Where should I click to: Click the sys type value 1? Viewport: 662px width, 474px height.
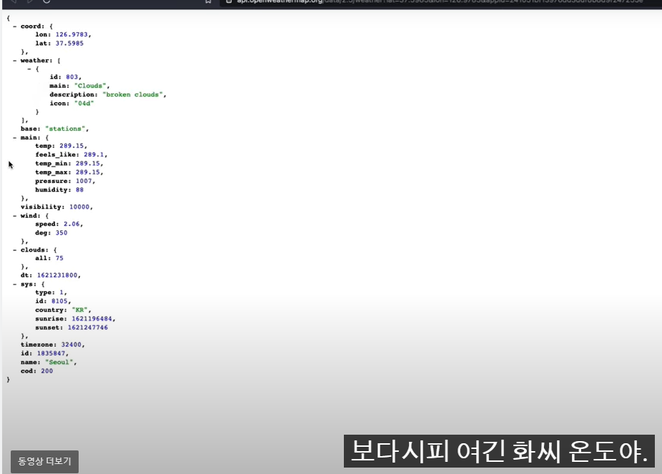coord(61,292)
